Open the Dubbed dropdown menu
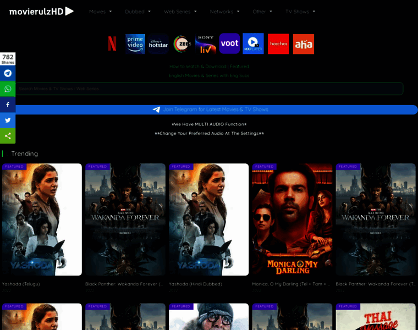 click(x=137, y=12)
